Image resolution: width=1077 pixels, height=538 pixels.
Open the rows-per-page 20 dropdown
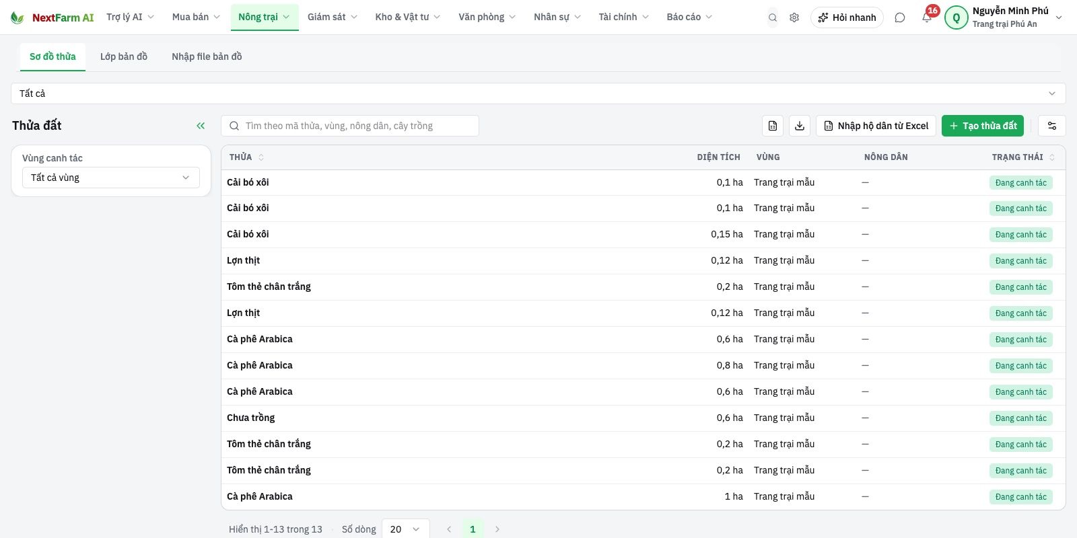coord(405,529)
